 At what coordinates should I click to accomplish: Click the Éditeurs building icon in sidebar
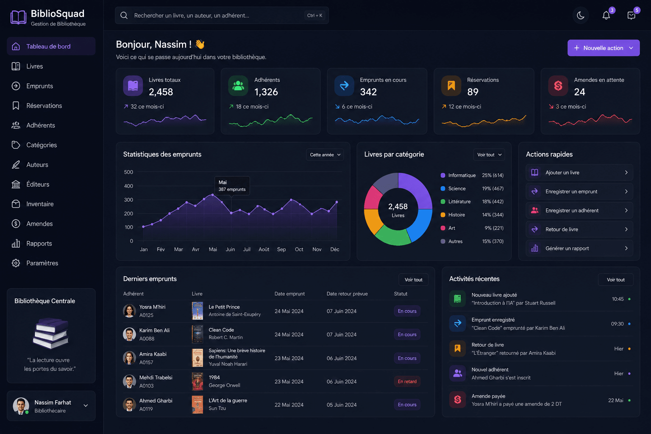coord(16,184)
